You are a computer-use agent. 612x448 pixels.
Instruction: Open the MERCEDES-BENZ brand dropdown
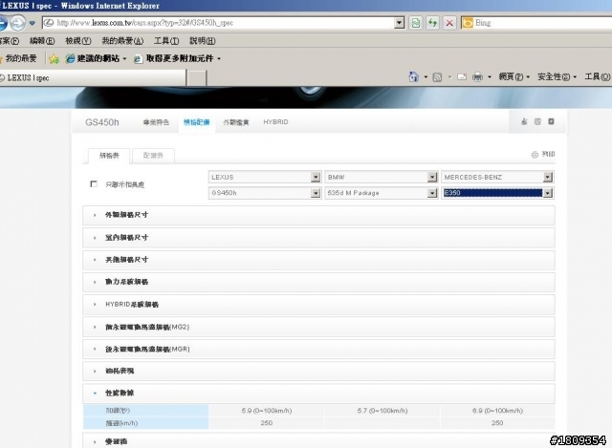[497, 177]
